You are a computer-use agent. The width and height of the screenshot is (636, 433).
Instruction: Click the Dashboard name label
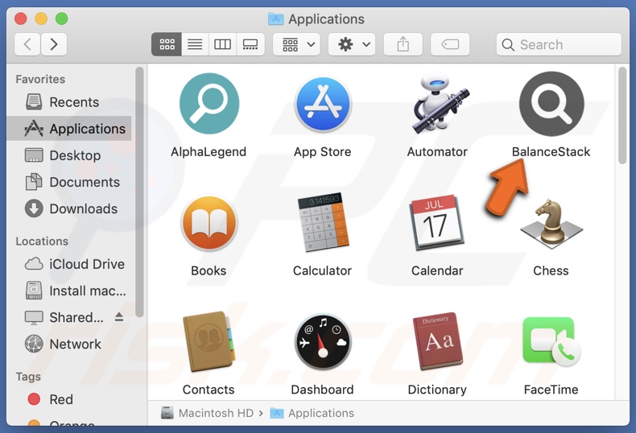click(323, 390)
